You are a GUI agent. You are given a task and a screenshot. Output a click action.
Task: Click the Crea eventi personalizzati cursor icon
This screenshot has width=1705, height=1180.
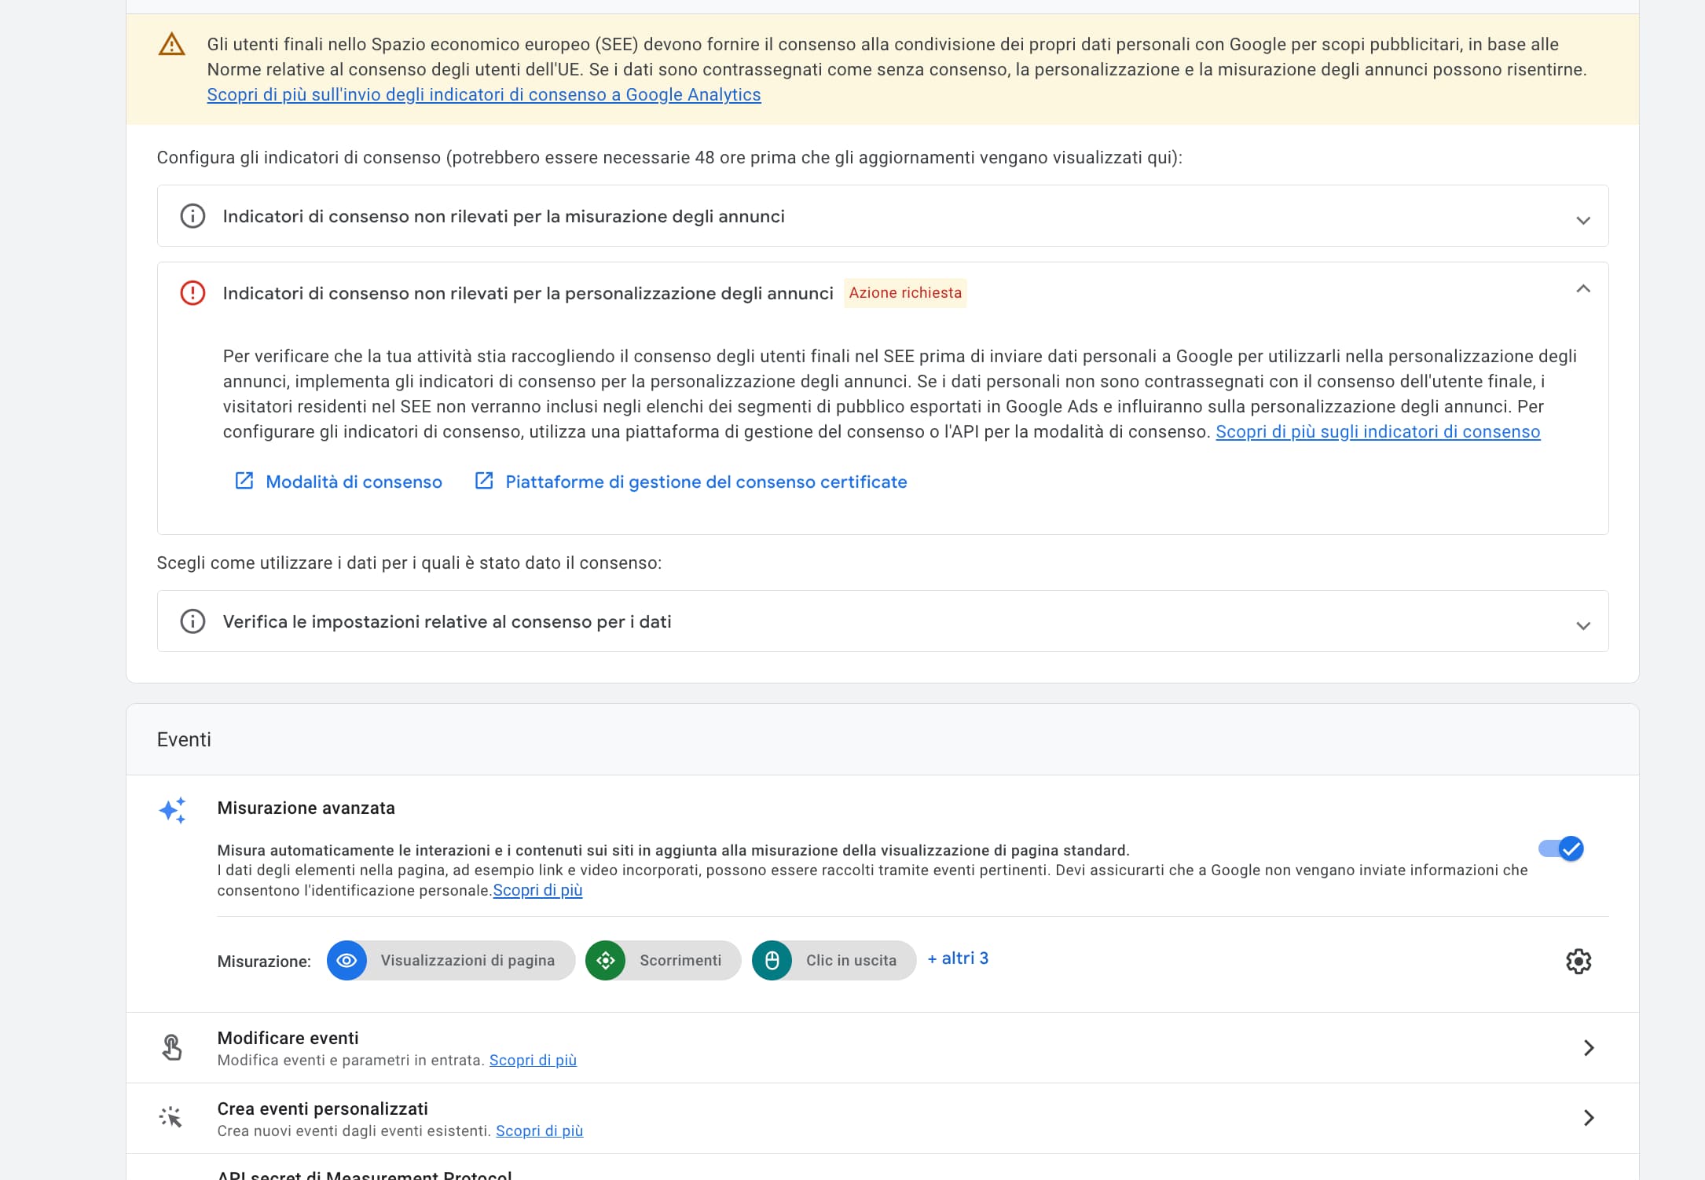(x=172, y=1117)
